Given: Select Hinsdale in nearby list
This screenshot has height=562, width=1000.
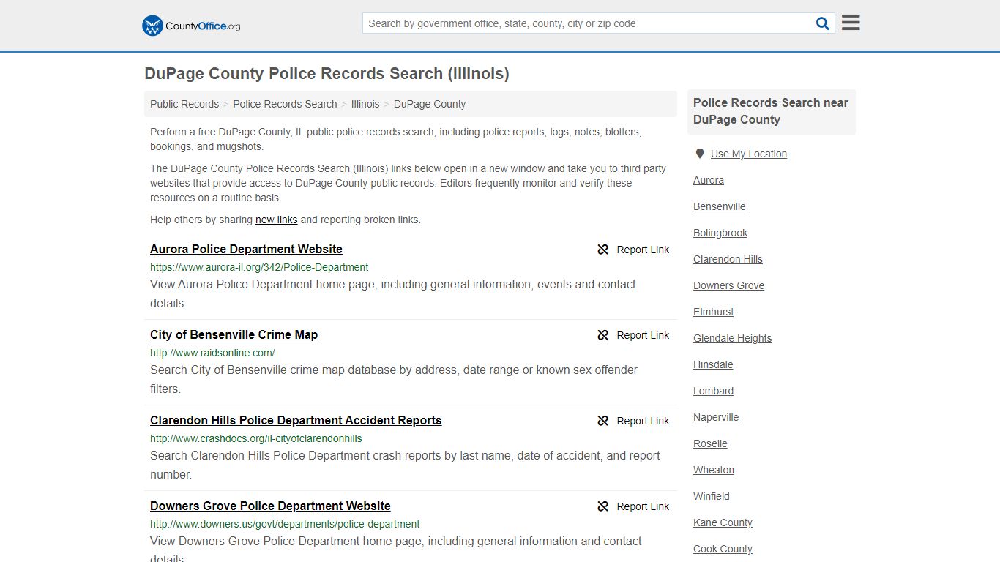Looking at the screenshot, I should click(x=713, y=364).
